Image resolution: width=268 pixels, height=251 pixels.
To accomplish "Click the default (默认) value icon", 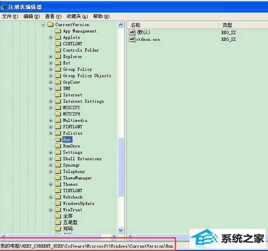I will 132,32.
